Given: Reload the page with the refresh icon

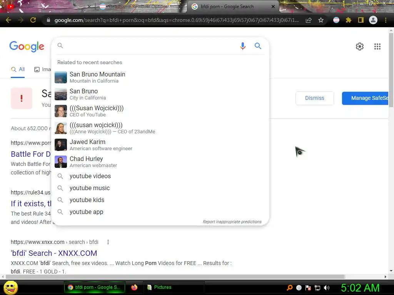Looking at the screenshot, I should coord(33,20).
